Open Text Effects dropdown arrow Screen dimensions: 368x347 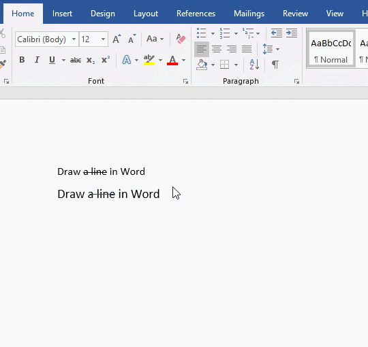136,61
